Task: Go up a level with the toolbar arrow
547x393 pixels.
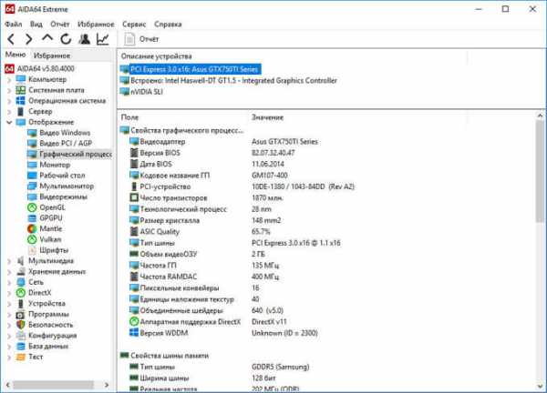Action: tap(47, 38)
